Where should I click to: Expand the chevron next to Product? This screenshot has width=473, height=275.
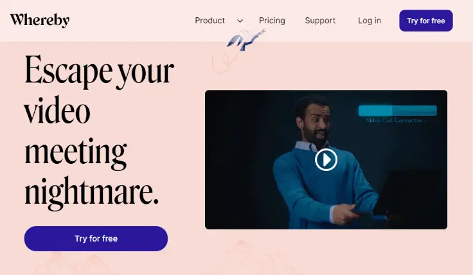(240, 21)
